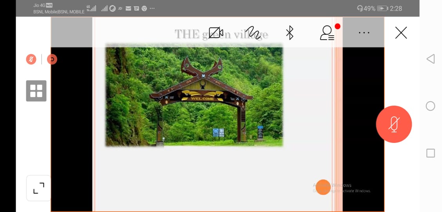This screenshot has height=212, width=442.
Task: Tap the shared welcome gate picture
Action: [194, 95]
